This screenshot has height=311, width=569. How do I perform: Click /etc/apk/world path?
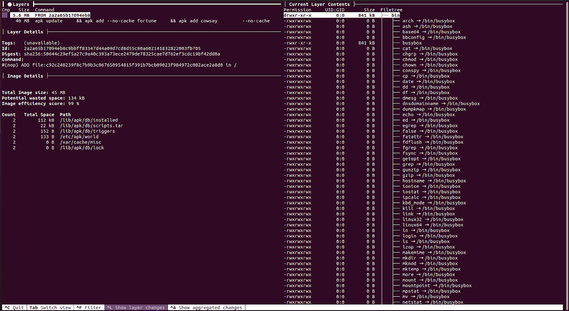pyautogui.click(x=79, y=137)
